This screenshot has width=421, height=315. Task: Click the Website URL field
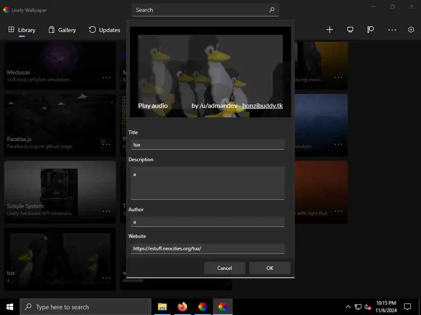click(x=208, y=249)
